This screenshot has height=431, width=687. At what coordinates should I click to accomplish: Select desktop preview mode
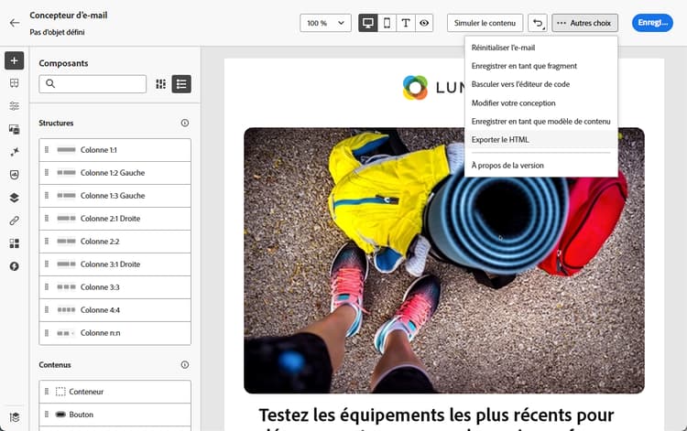[368, 23]
